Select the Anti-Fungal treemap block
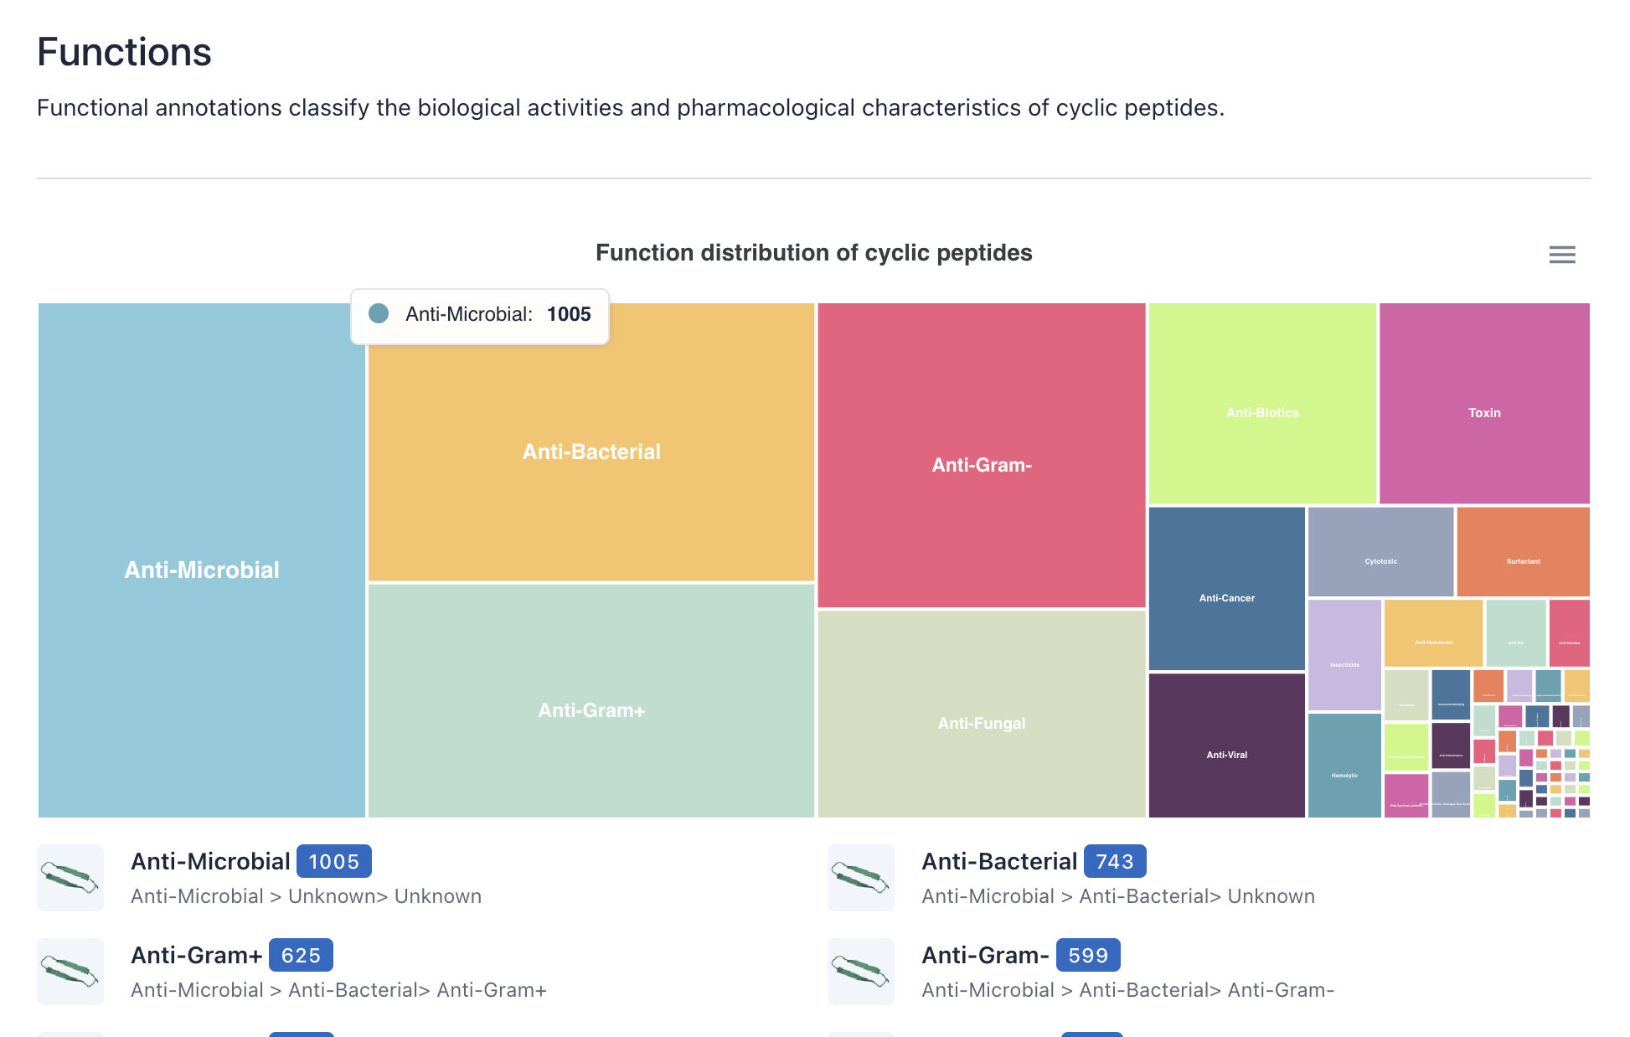 pos(982,715)
